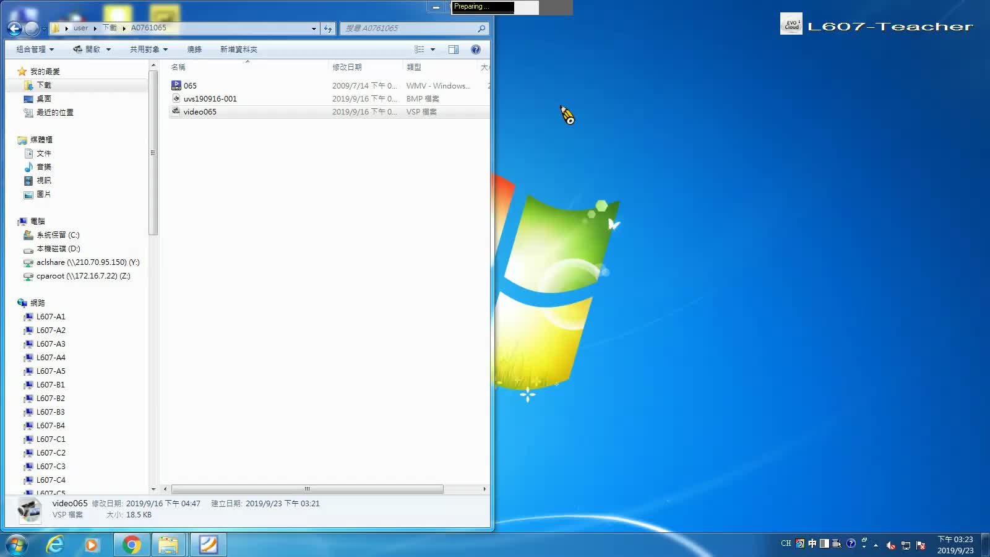
Task: Open the 文件 library
Action: (44, 153)
